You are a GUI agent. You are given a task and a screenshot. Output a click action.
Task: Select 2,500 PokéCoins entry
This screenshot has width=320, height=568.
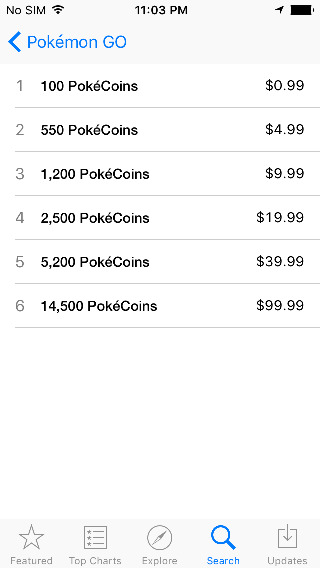click(x=160, y=218)
